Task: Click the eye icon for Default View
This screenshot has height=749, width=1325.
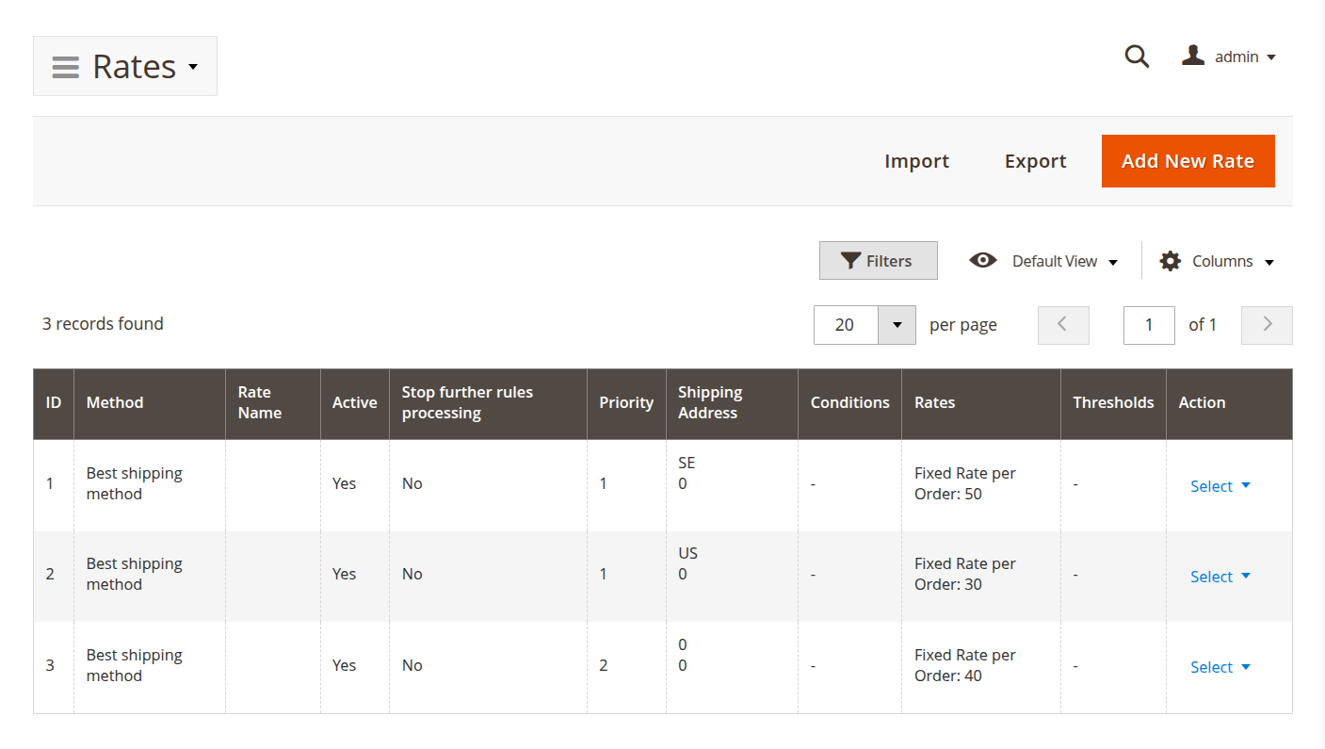Action: coord(983,261)
